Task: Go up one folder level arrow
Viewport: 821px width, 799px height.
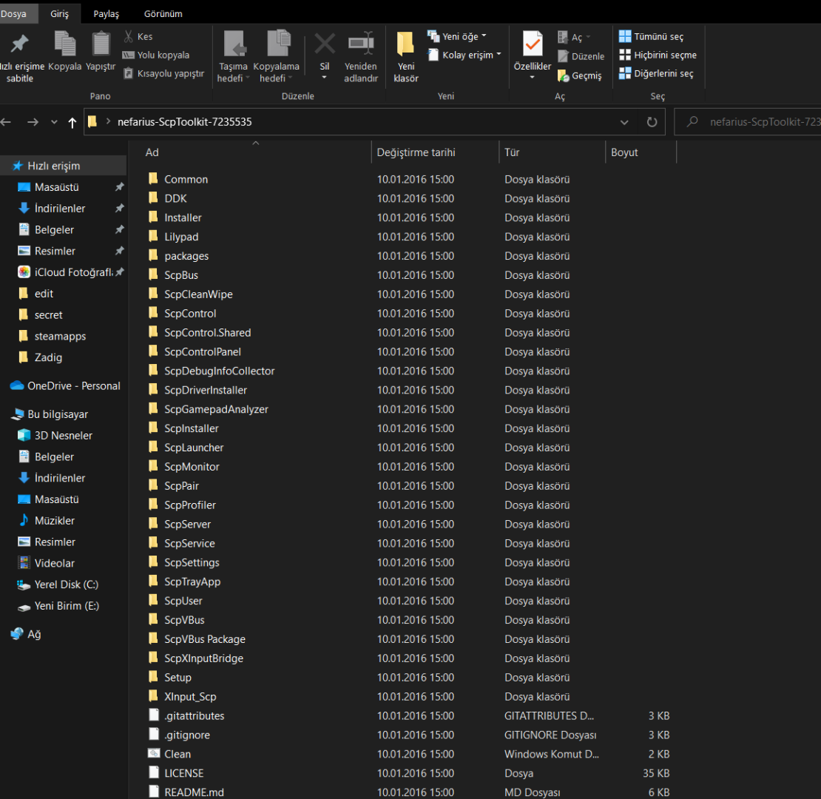Action: [72, 123]
